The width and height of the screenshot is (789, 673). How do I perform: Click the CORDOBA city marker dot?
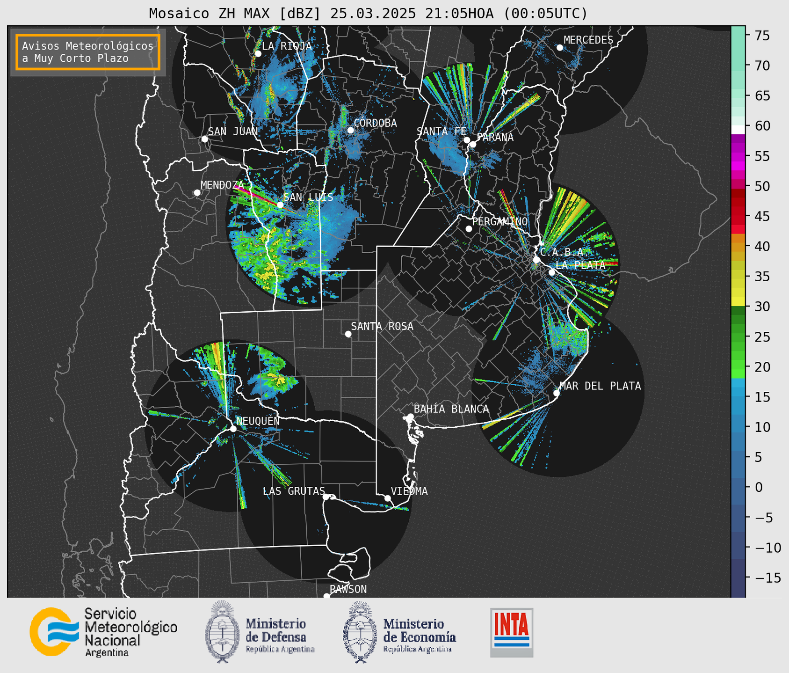pyautogui.click(x=350, y=130)
